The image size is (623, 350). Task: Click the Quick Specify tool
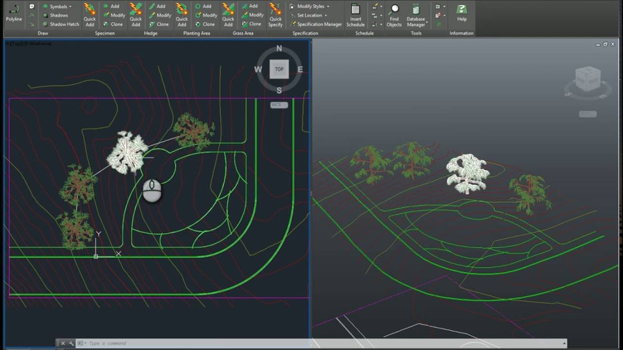275,15
